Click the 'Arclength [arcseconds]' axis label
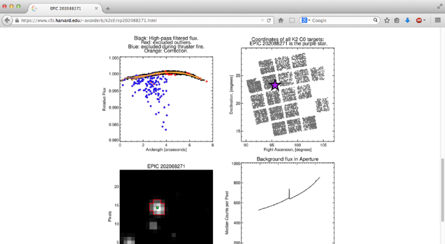Image resolution: width=445 pixels, height=244 pixels. pos(166,149)
